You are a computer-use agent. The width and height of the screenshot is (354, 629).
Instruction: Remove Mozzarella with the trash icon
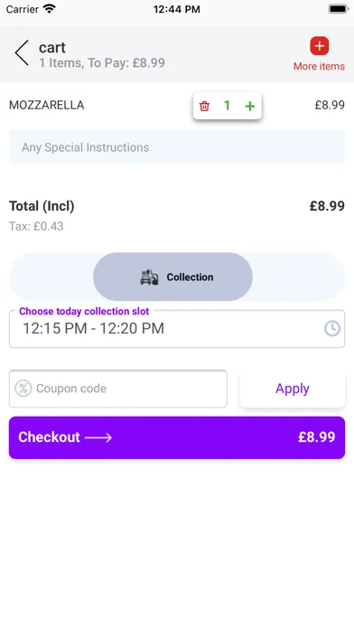coord(204,106)
